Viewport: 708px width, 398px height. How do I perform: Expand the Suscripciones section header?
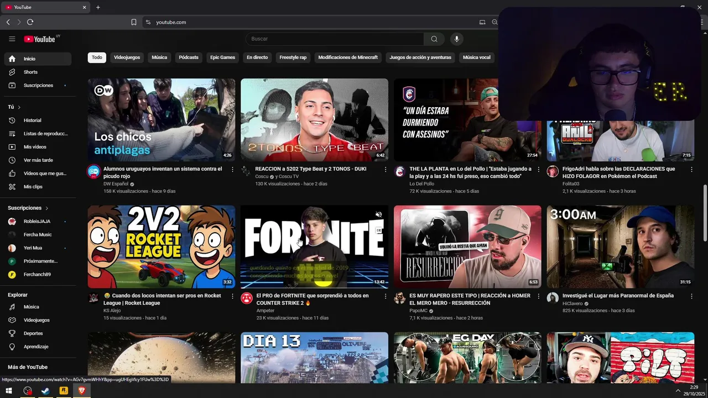pyautogui.click(x=28, y=208)
